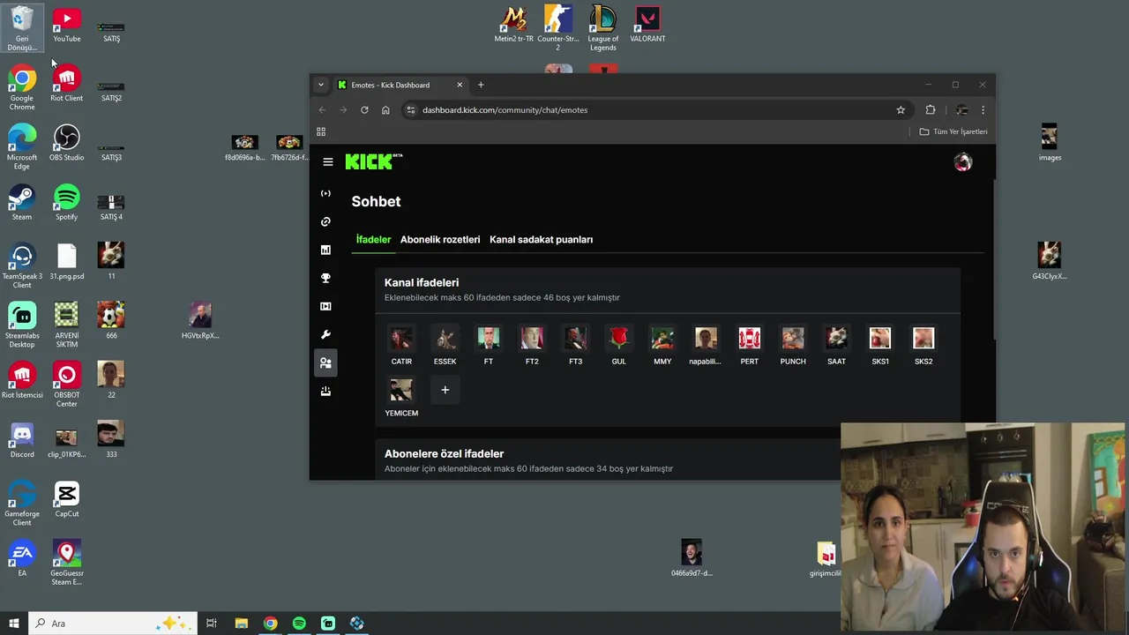Reload the Kick dashboard page
1129x635 pixels.
364,110
